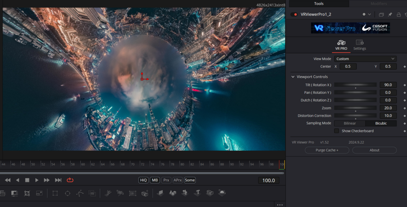This screenshot has width=407, height=207.
Task: Click the play reverse button
Action: 17,180
